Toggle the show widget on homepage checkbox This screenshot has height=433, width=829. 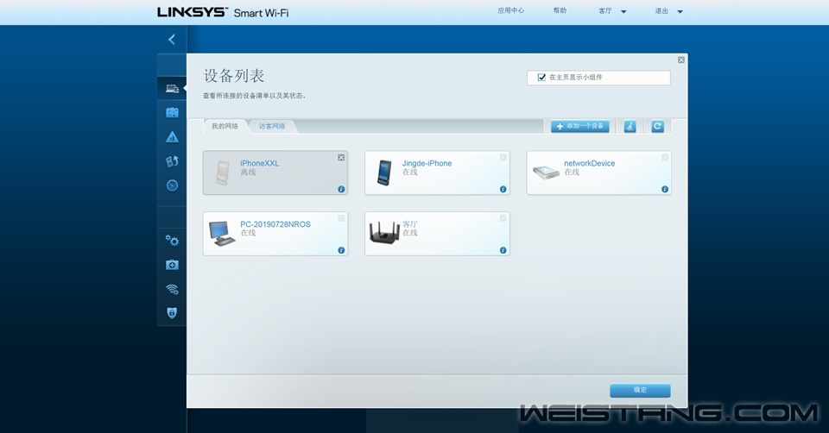[541, 78]
